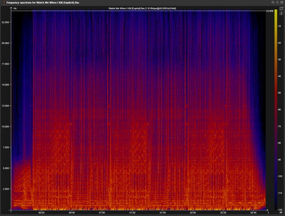Click the Frequency-spectrum window title text
Screen dimensions: 285x216
(43, 3)
